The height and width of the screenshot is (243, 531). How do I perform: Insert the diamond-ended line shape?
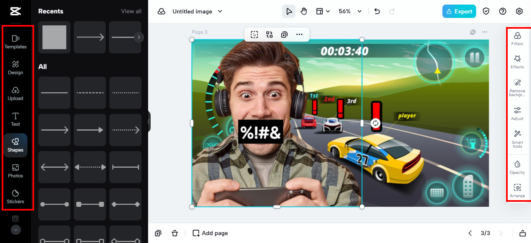[125, 204]
